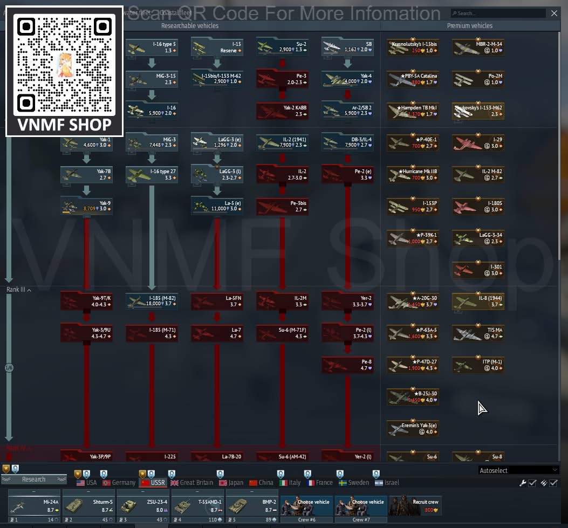Switch to the Italy nation tab
This screenshot has height=528, width=568.
click(290, 483)
